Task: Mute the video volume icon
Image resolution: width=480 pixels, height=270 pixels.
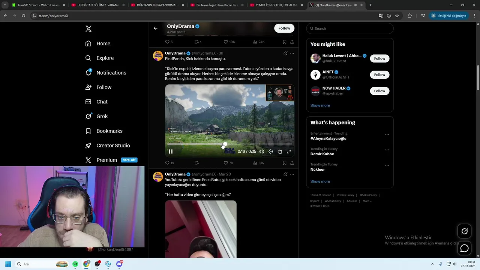Action: click(262, 151)
